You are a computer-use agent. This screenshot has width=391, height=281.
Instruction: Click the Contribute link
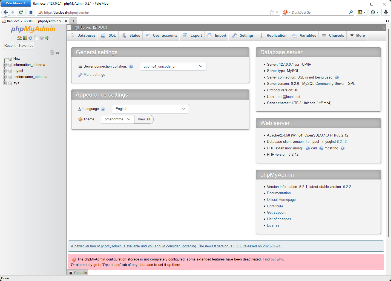point(275,206)
